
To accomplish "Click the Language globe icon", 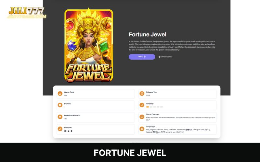I will click(142, 129).
